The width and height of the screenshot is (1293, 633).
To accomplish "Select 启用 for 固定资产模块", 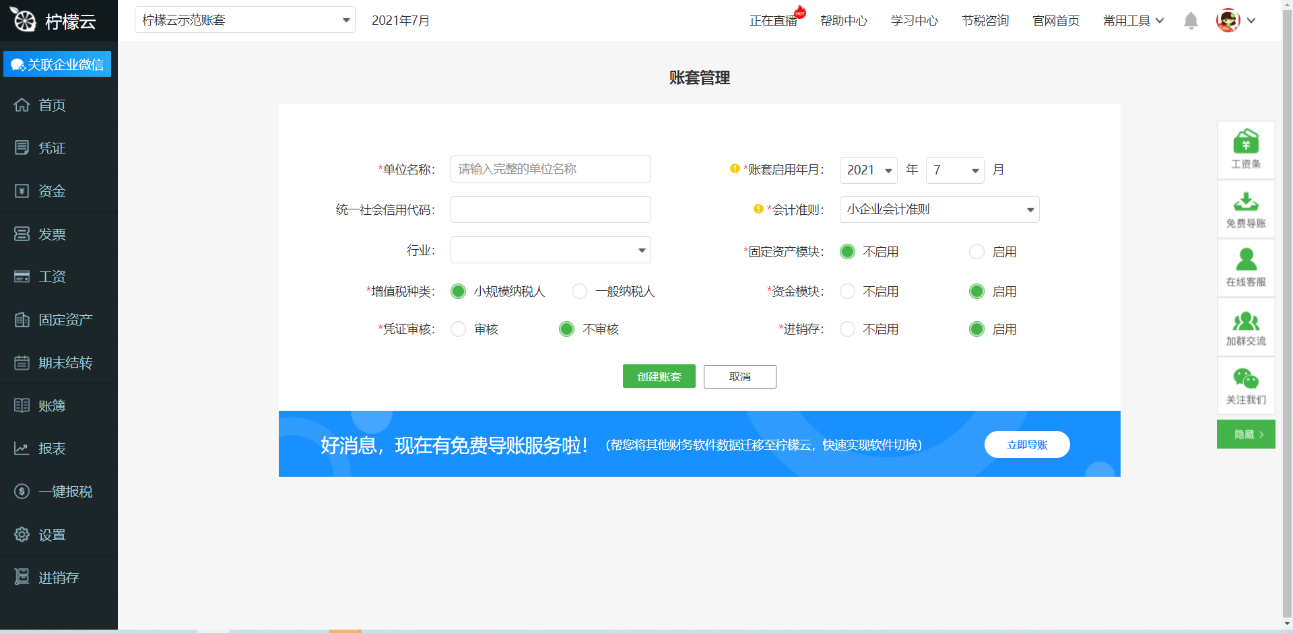I will (x=976, y=252).
